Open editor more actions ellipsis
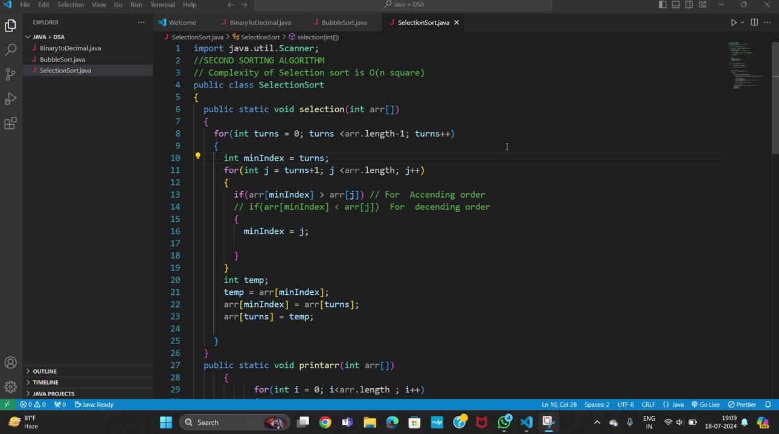 [768, 22]
